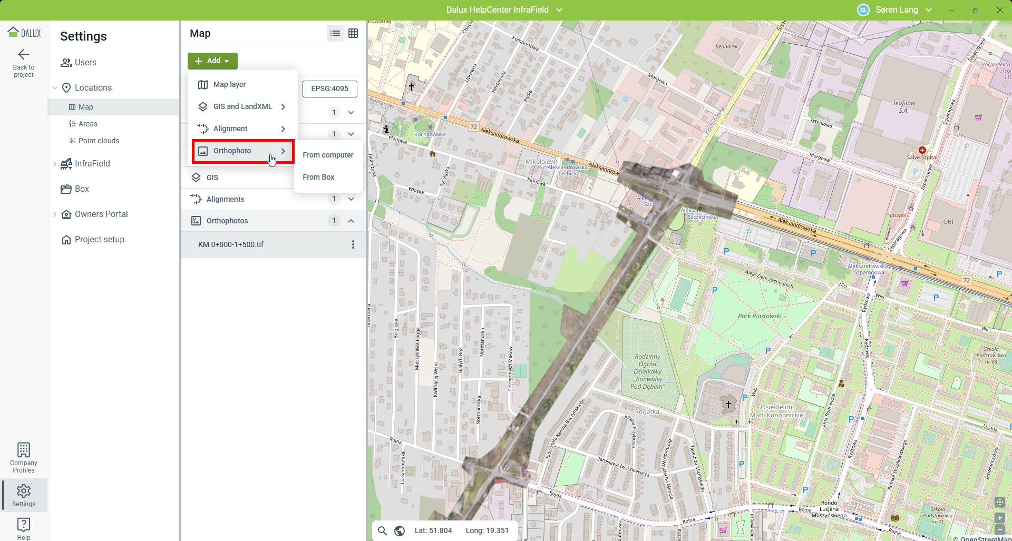This screenshot has height=541, width=1012.
Task: Open the Add dropdown button
Action: coord(212,61)
